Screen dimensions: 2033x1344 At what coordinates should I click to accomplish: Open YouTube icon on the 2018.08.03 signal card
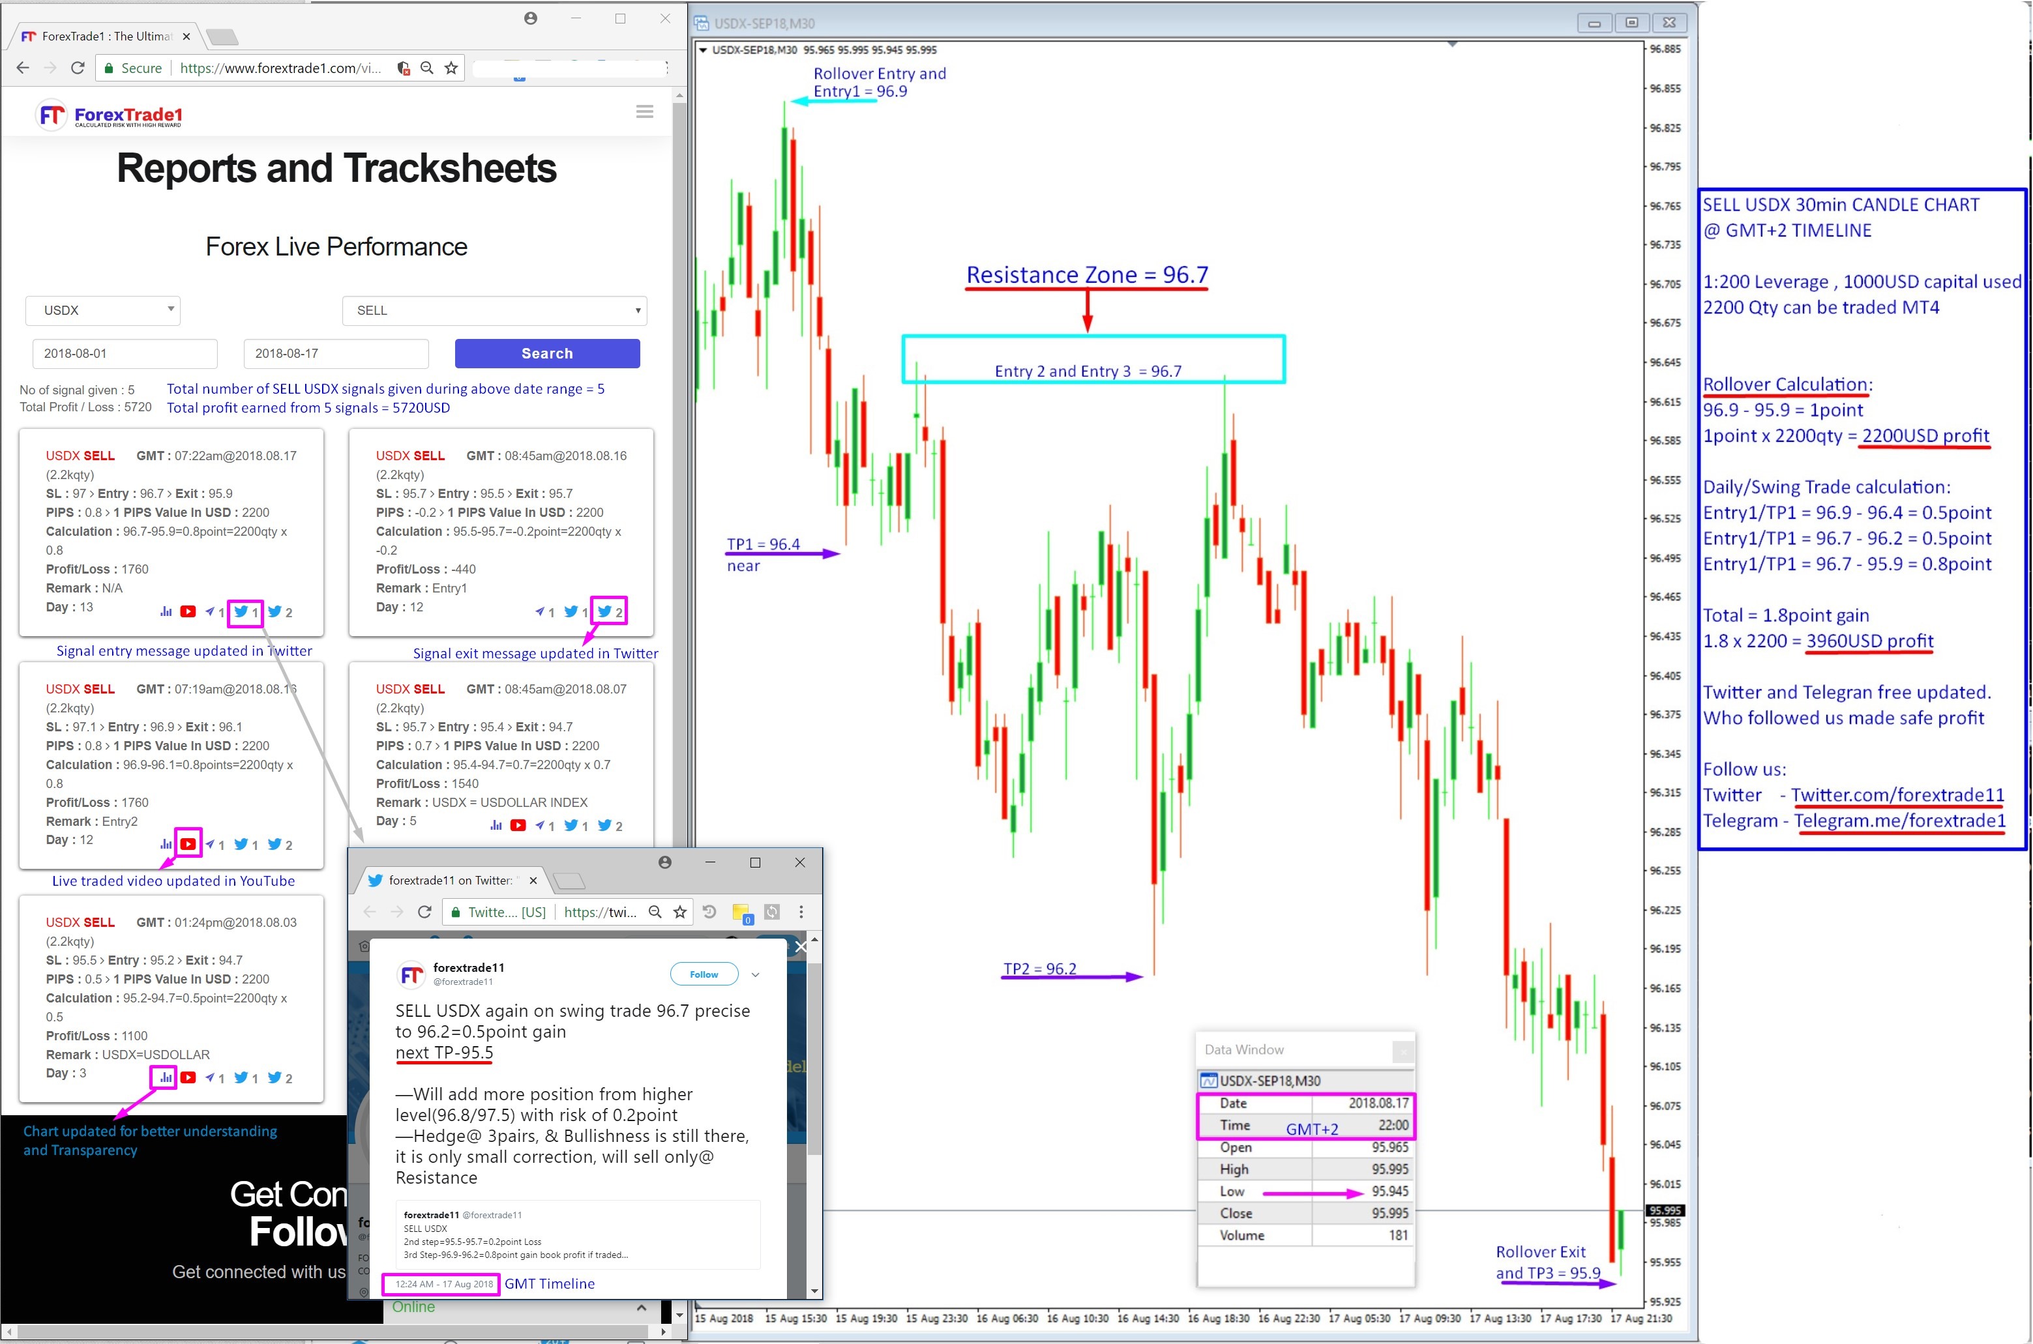click(188, 1077)
